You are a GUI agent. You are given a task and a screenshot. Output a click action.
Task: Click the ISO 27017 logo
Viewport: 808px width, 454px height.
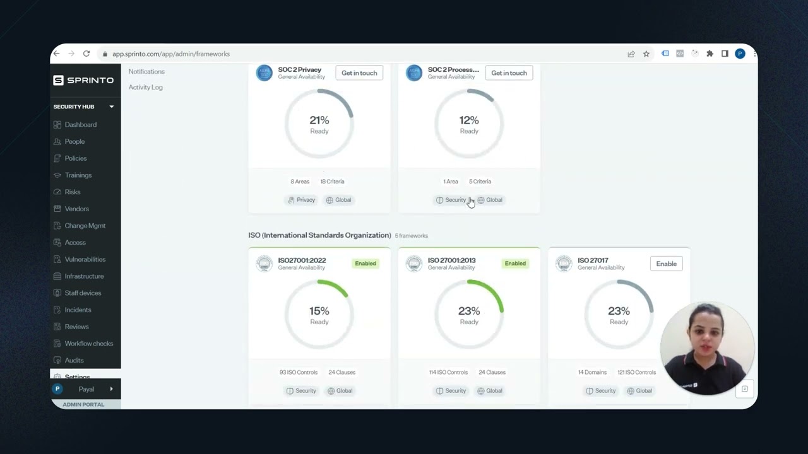(x=564, y=264)
